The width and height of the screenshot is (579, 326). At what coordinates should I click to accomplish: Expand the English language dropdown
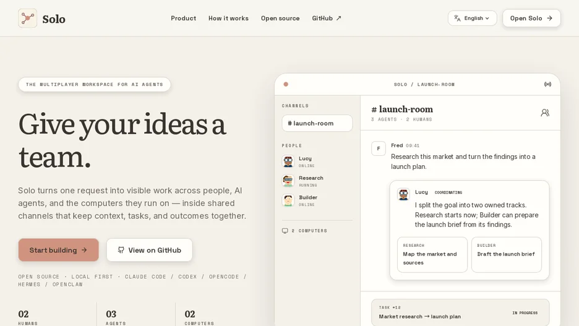point(472,18)
